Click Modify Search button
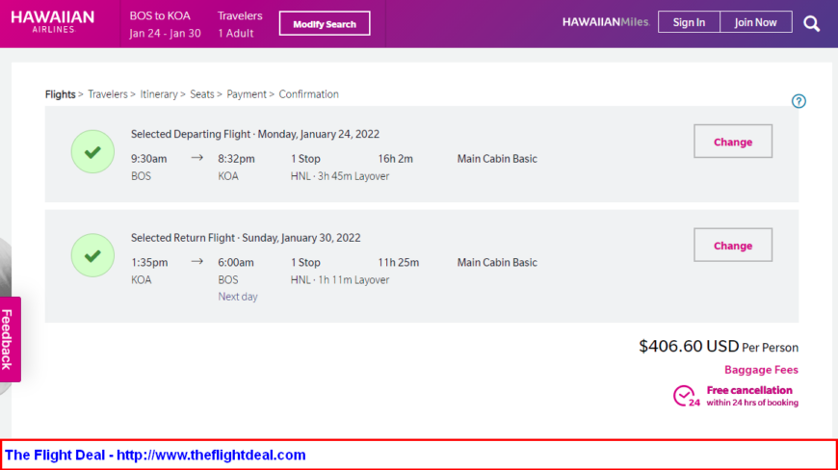 325,23
